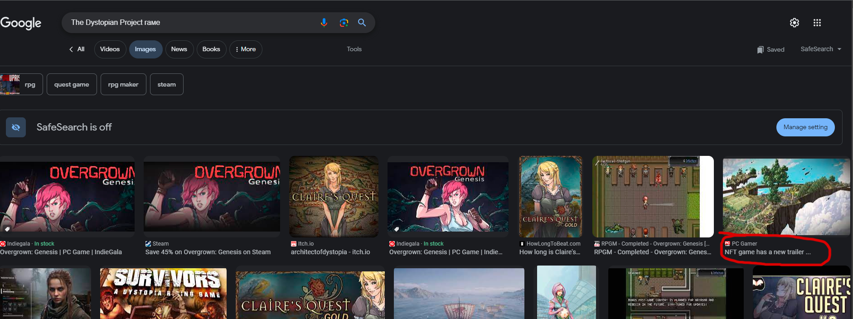The image size is (853, 319).
Task: Filter images by quest game chip
Action: [x=72, y=84]
